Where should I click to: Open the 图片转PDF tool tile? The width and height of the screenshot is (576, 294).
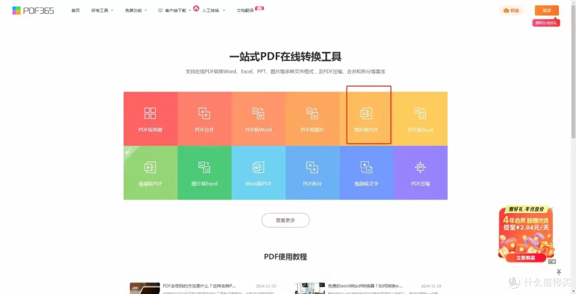coord(366,119)
